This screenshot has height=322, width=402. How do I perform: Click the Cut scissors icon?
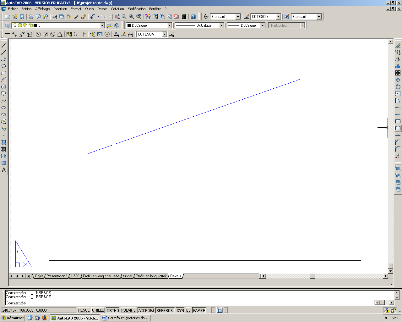[x=55, y=17]
